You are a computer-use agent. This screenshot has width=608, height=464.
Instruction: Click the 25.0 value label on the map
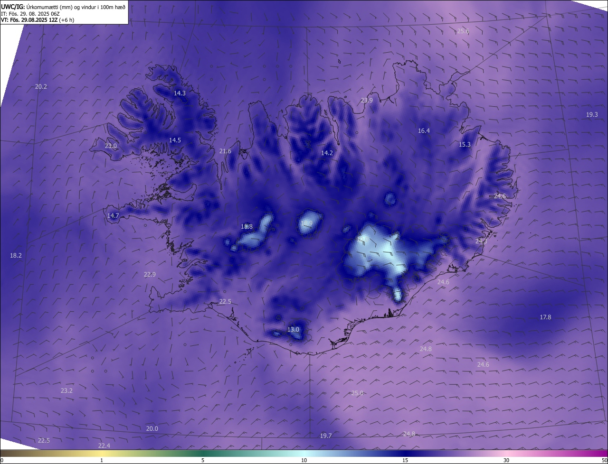[x=357, y=393]
